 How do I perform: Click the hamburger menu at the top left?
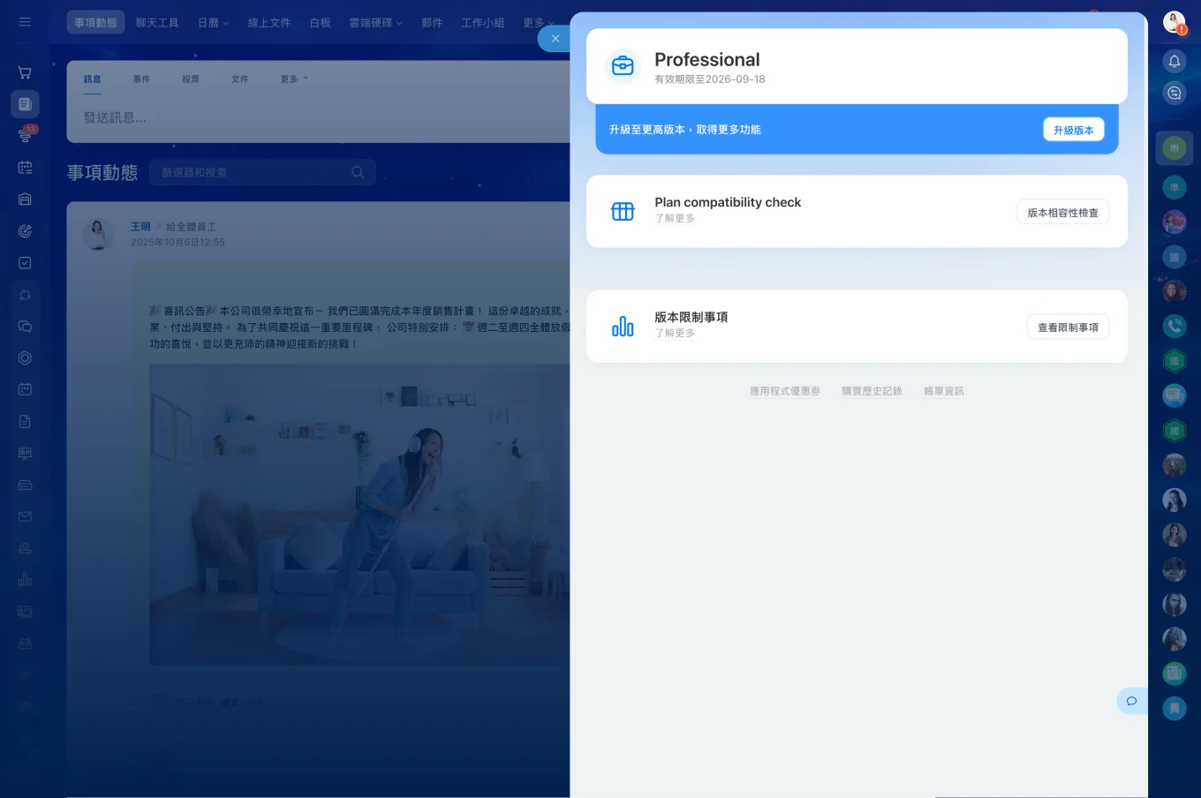point(25,22)
